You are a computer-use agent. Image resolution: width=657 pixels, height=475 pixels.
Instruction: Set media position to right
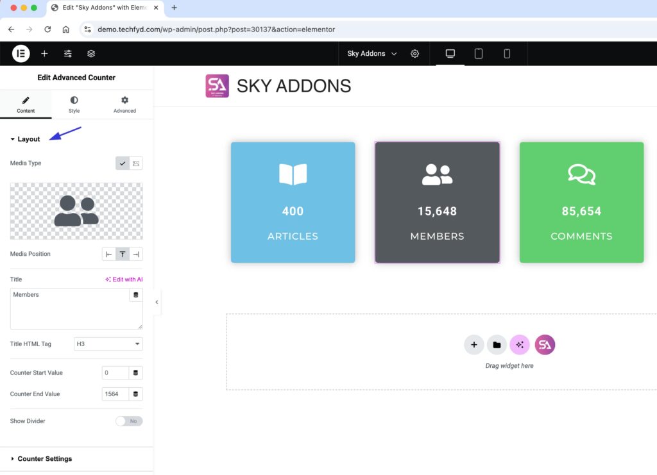(136, 254)
